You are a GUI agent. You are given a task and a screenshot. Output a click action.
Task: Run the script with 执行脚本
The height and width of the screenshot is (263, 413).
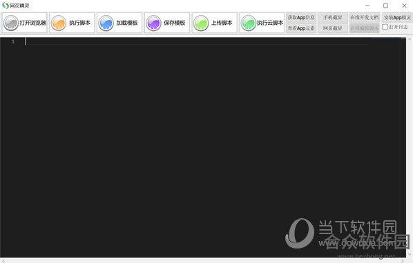coord(72,23)
